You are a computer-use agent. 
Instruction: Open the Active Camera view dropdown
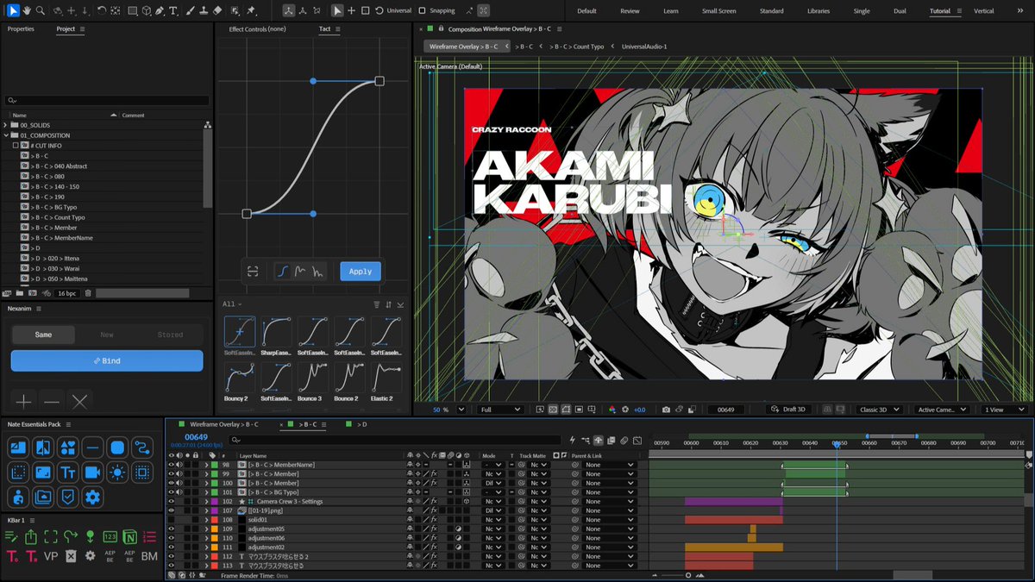943,410
